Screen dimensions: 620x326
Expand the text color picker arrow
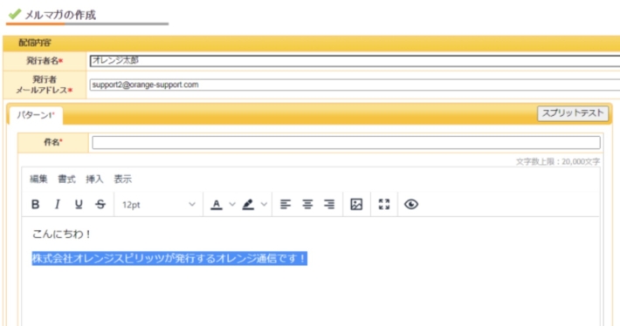(232, 204)
